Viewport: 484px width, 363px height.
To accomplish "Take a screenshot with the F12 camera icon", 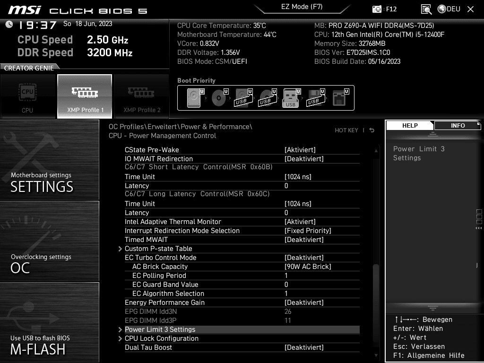I will tap(377, 9).
